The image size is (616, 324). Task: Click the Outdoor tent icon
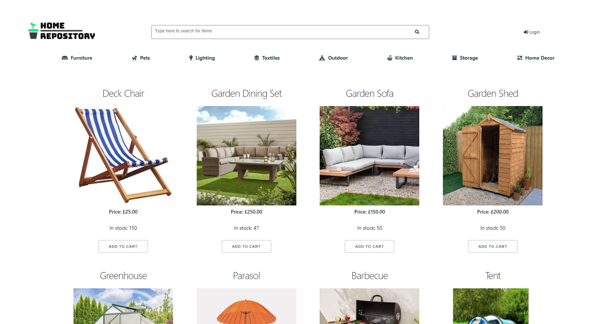(322, 58)
